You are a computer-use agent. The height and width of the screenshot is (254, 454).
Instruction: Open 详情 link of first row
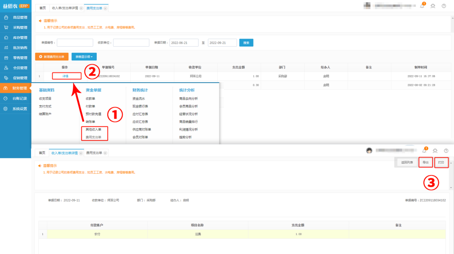pyautogui.click(x=66, y=76)
